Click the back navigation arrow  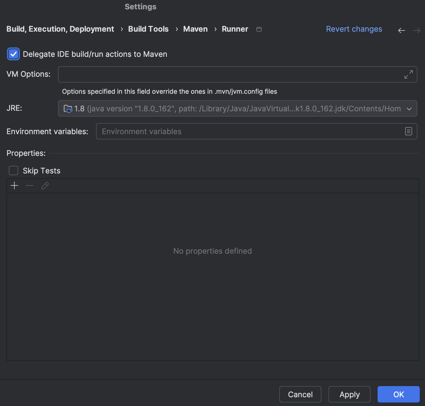coord(401,30)
